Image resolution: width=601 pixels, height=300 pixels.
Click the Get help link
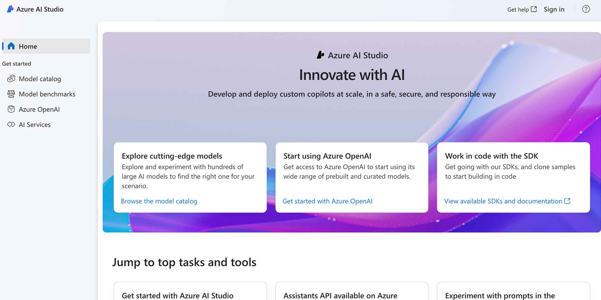(x=522, y=9)
